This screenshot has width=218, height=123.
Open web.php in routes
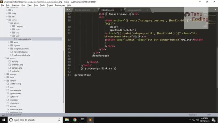16,71
